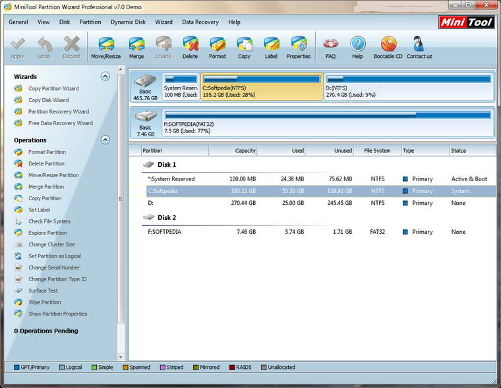Image resolution: width=501 pixels, height=388 pixels.
Task: Click the Unused column header
Action: pos(330,150)
